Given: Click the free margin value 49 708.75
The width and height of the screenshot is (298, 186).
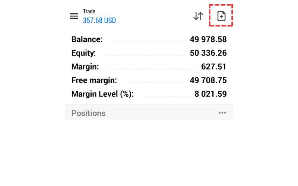Looking at the screenshot, I should click(x=208, y=80).
